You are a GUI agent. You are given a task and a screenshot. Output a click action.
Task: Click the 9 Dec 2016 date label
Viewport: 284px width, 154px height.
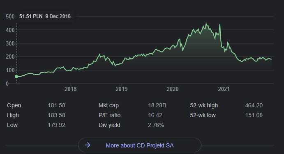click(x=58, y=16)
